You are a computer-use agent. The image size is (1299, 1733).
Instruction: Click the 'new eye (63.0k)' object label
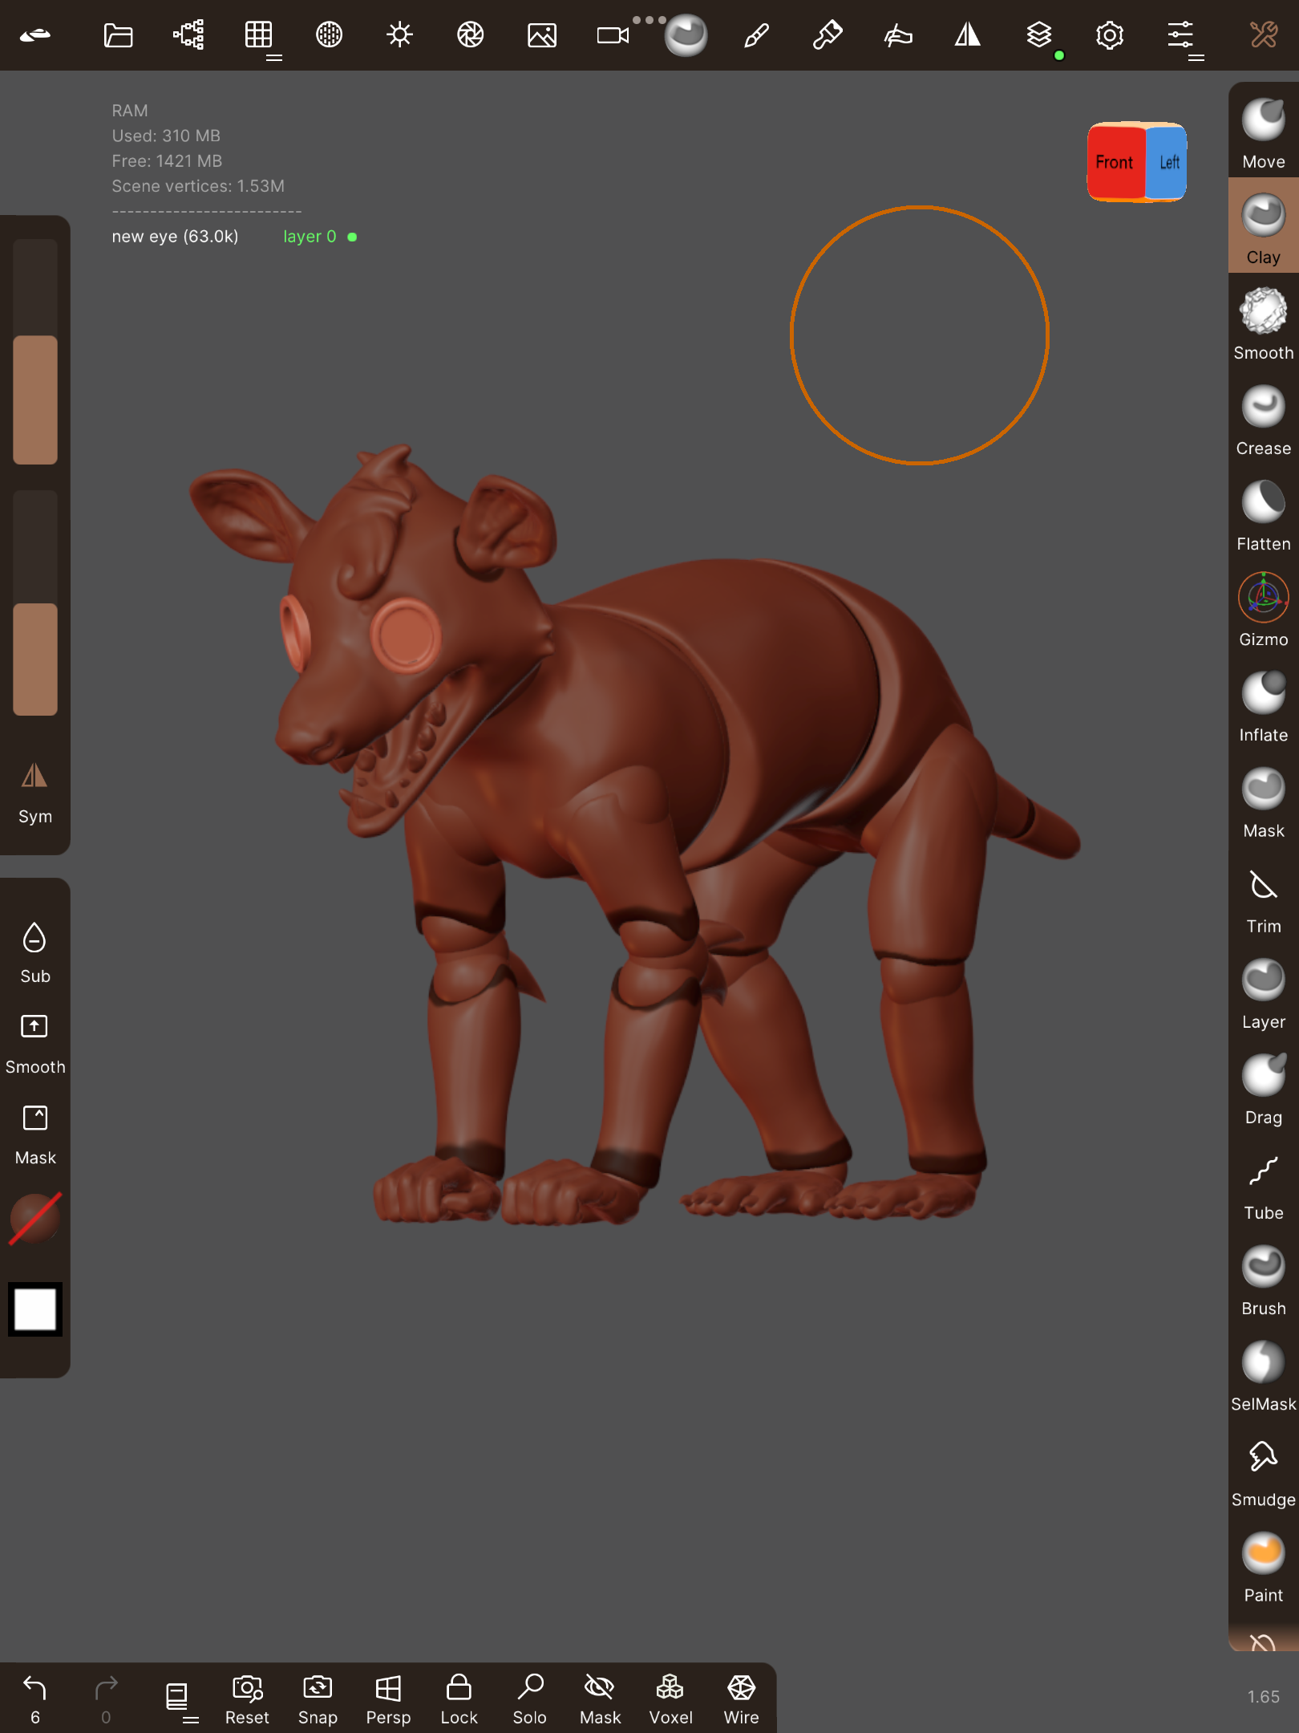pos(175,237)
